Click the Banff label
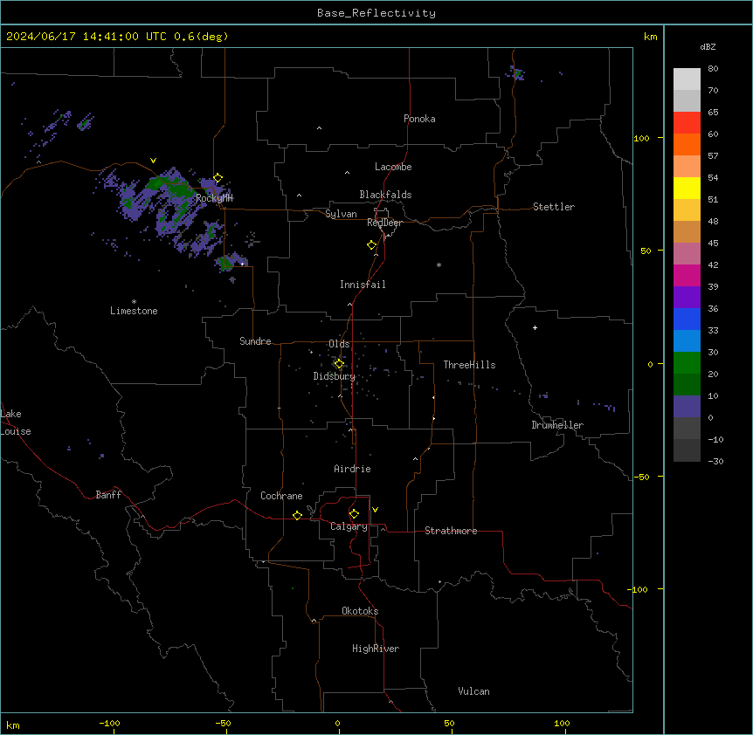 [x=108, y=495]
